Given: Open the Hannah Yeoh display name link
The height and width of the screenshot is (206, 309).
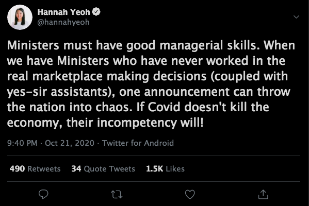Looking at the screenshot, I should (x=63, y=12).
